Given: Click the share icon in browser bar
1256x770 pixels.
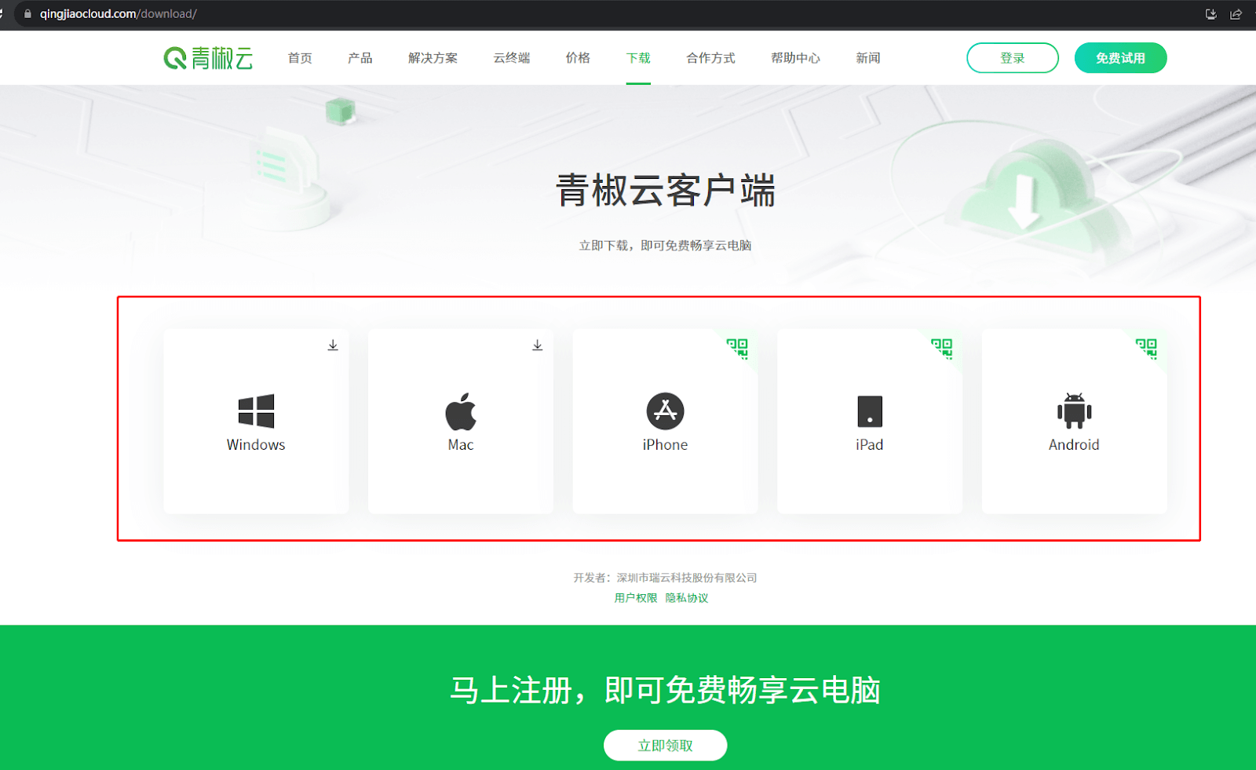Looking at the screenshot, I should 1236,14.
